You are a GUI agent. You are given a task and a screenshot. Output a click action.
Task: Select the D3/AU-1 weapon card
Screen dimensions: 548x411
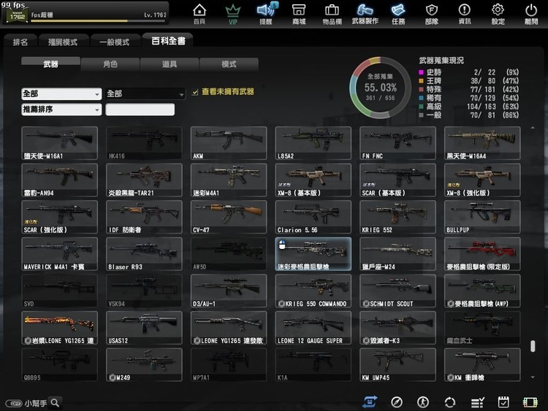click(229, 291)
